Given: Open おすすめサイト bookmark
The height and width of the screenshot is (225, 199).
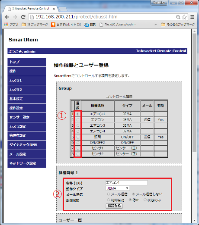Looking at the screenshot, I should [x=66, y=25].
